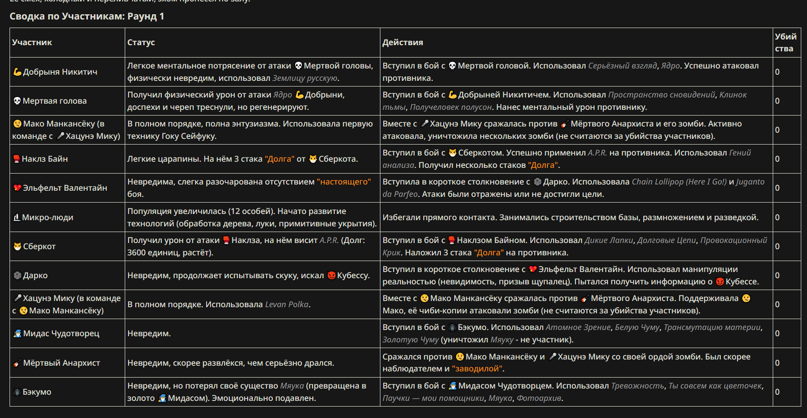807x418 pixels.
Task: Click the microscope emoji before Микро-люди
Action: [17, 217]
